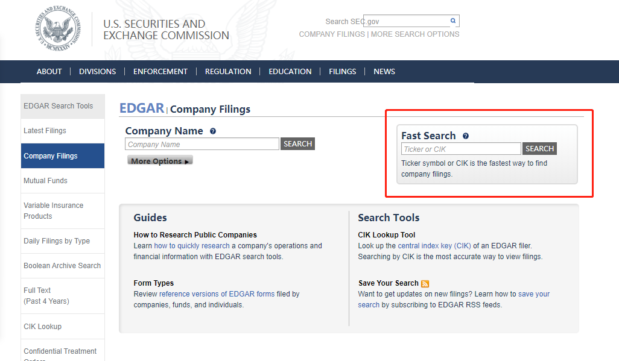Follow the 'how to quickly research' link
This screenshot has height=361, width=619.
pos(192,246)
